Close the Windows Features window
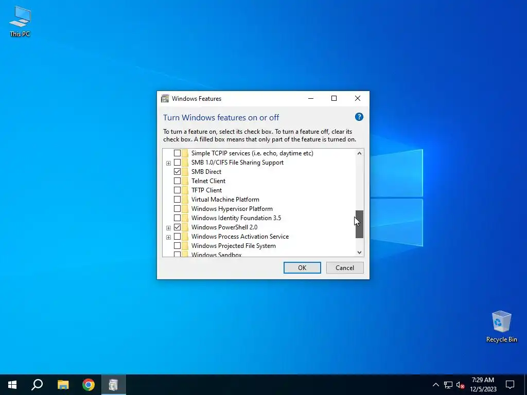This screenshot has height=395, width=527. tap(358, 98)
